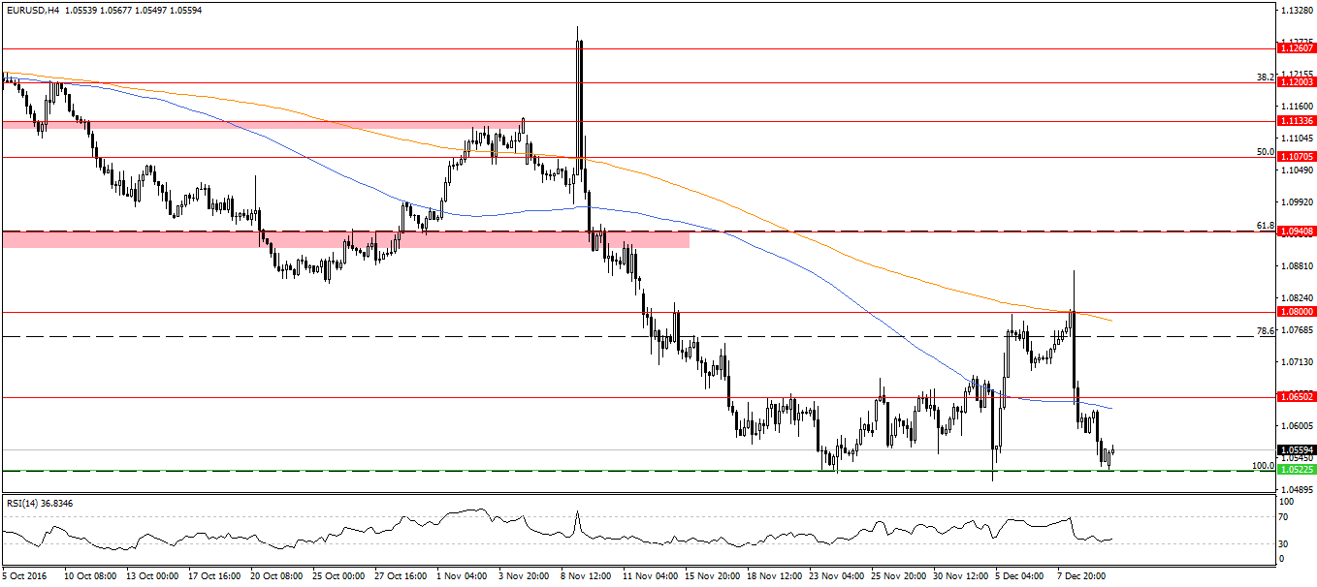
Task: Select the 1.06502 price level label
Action: coord(1296,397)
